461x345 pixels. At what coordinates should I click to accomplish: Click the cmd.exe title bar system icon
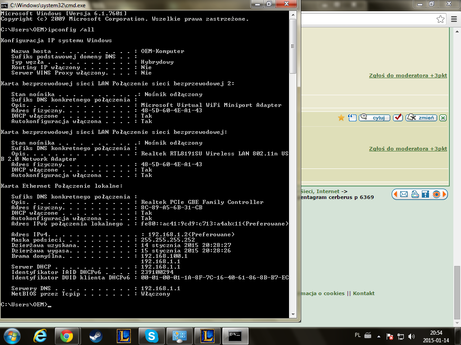tap(4, 5)
